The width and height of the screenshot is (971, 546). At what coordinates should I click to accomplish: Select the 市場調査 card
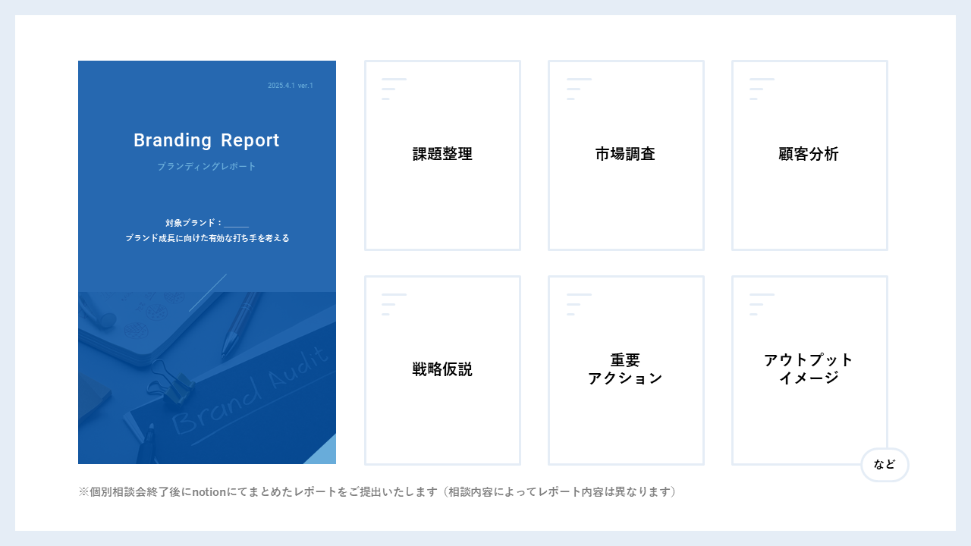pyautogui.click(x=626, y=155)
